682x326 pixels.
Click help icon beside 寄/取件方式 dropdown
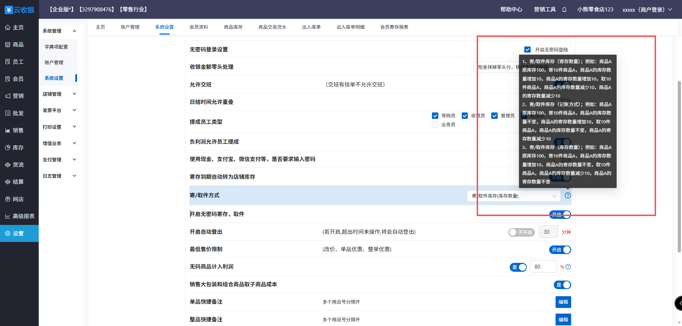click(x=568, y=195)
